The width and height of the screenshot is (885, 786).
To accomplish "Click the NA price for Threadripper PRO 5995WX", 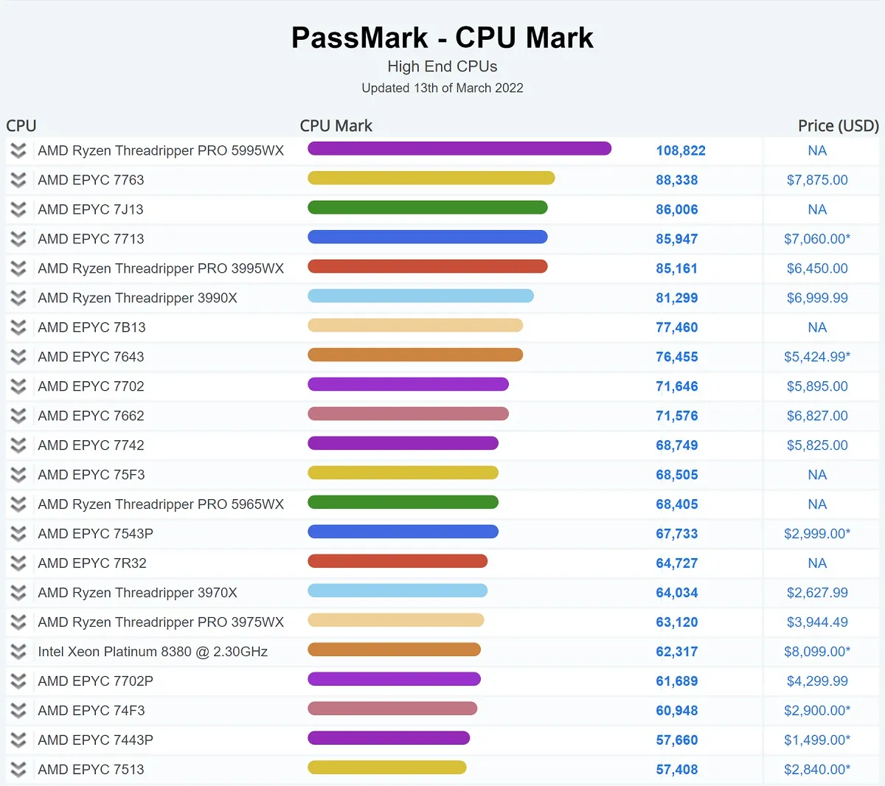I will point(817,150).
